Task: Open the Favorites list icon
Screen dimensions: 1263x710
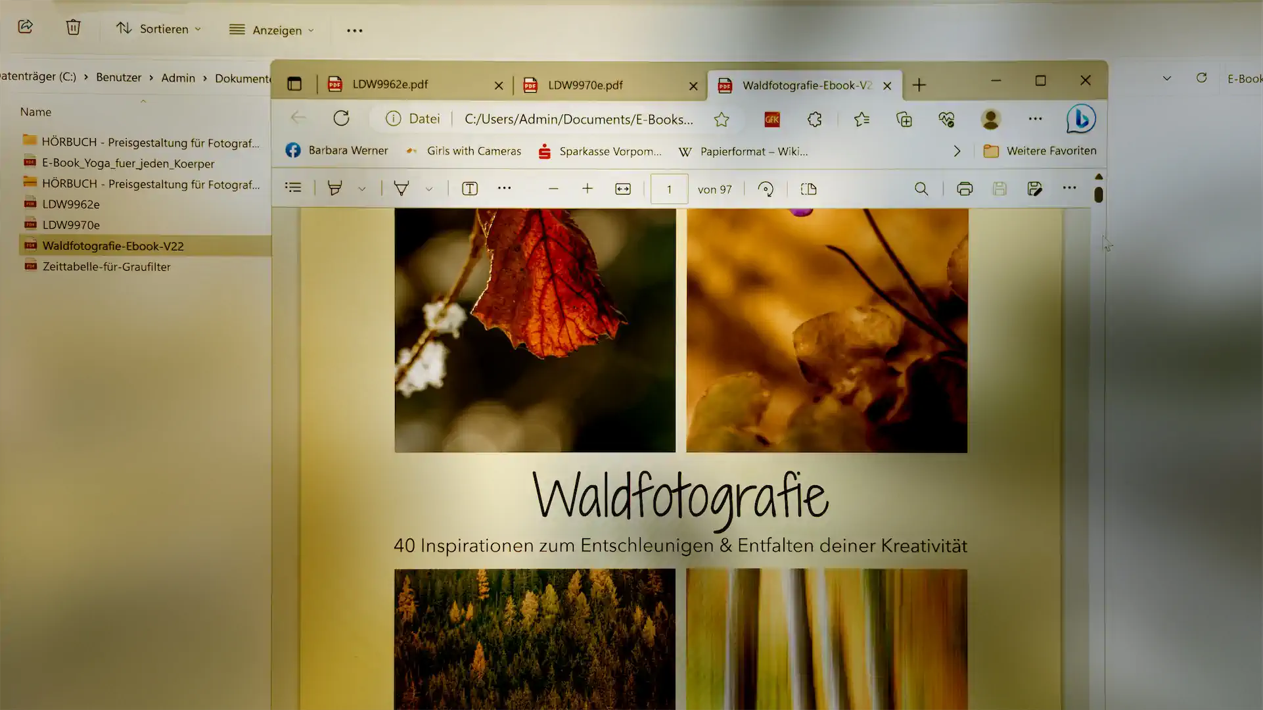Action: tap(861, 119)
